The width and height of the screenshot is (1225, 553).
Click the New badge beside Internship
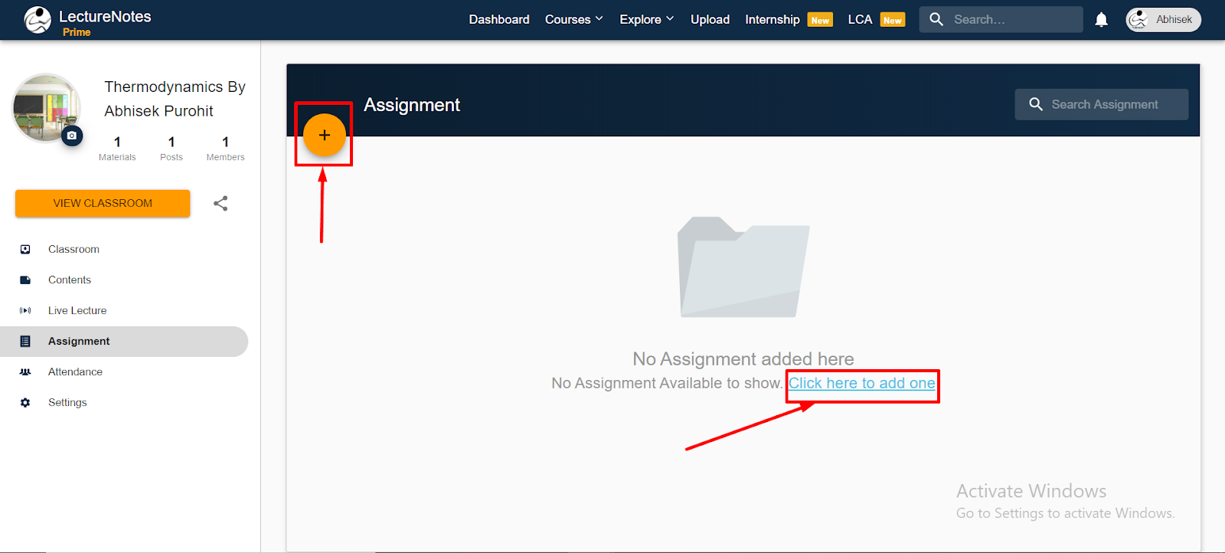[x=820, y=21]
